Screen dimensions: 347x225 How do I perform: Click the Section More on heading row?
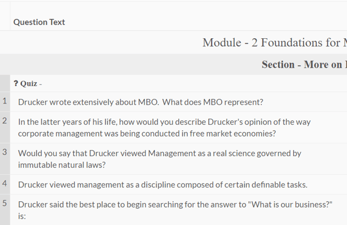pos(173,64)
